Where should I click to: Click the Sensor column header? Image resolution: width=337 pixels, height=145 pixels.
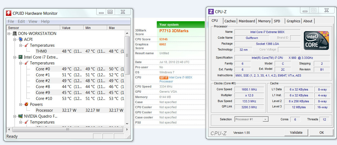[x=33, y=28]
